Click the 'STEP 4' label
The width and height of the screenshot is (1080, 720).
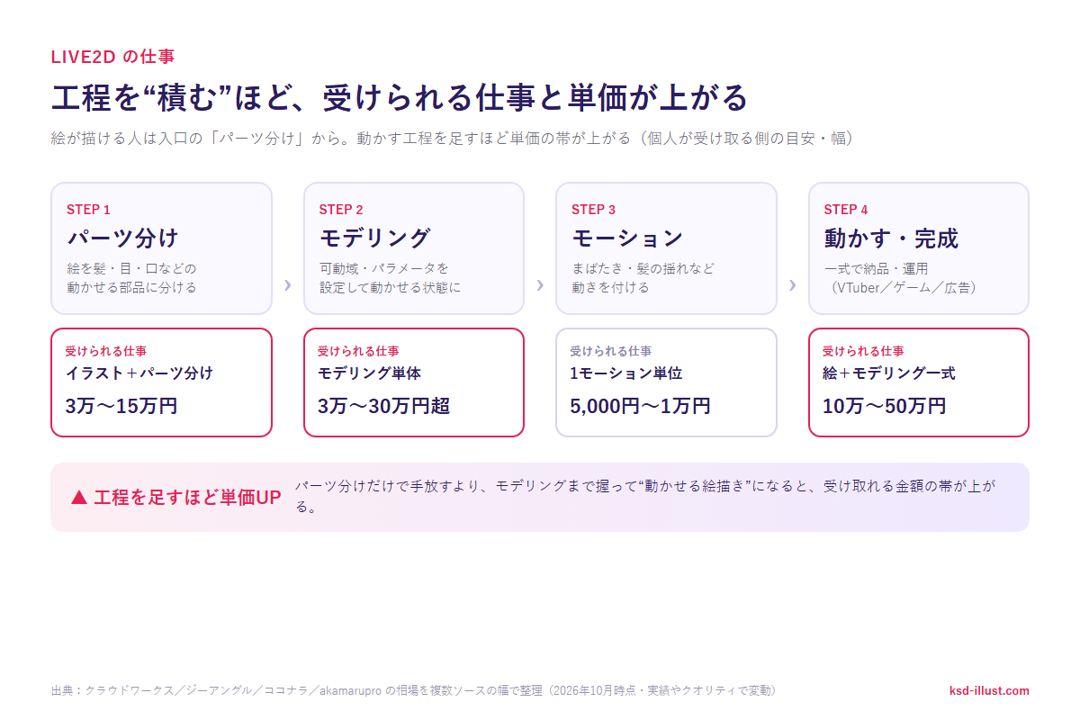(846, 210)
